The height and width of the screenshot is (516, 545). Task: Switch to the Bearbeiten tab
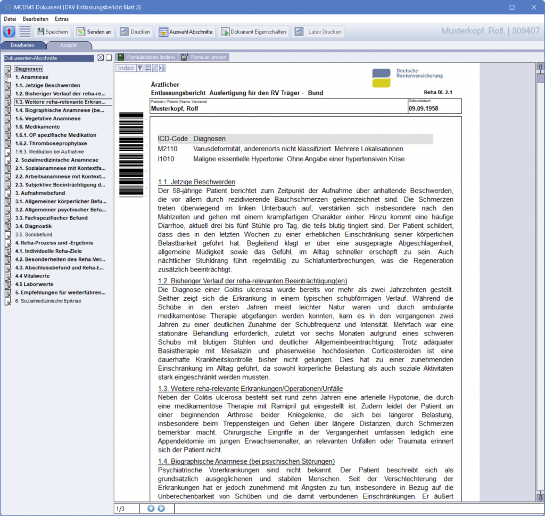[23, 45]
